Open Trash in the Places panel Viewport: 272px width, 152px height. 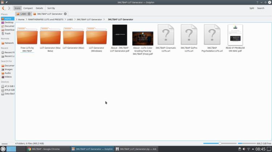[8, 34]
